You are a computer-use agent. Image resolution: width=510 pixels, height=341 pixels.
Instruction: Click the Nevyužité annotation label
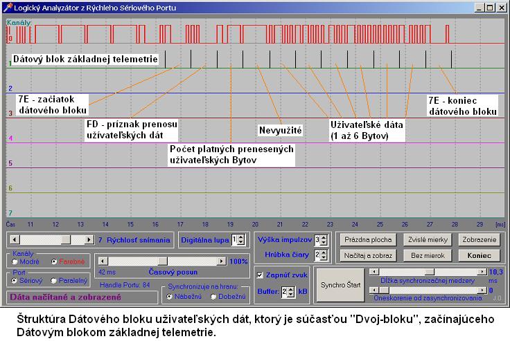(x=281, y=130)
